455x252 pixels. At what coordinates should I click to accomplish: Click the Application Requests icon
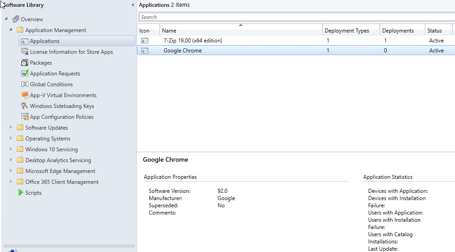pos(25,74)
